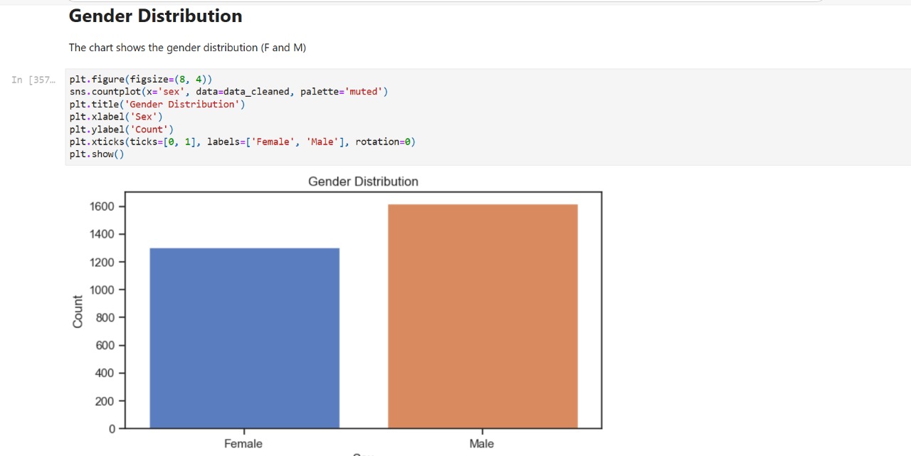The image size is (911, 456).
Task: Click the chart title above the plot
Action: [x=363, y=181]
